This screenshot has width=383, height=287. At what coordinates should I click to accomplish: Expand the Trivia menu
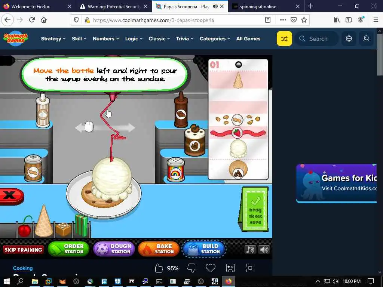(185, 38)
